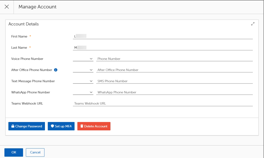Click the Teams Webhook URL field

click(x=162, y=104)
